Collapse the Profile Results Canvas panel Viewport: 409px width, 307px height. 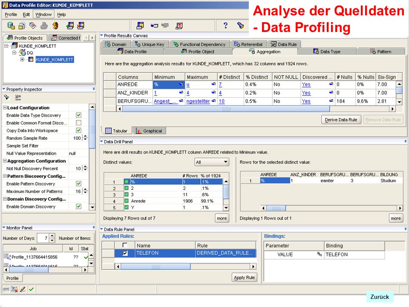pyautogui.click(x=101, y=35)
